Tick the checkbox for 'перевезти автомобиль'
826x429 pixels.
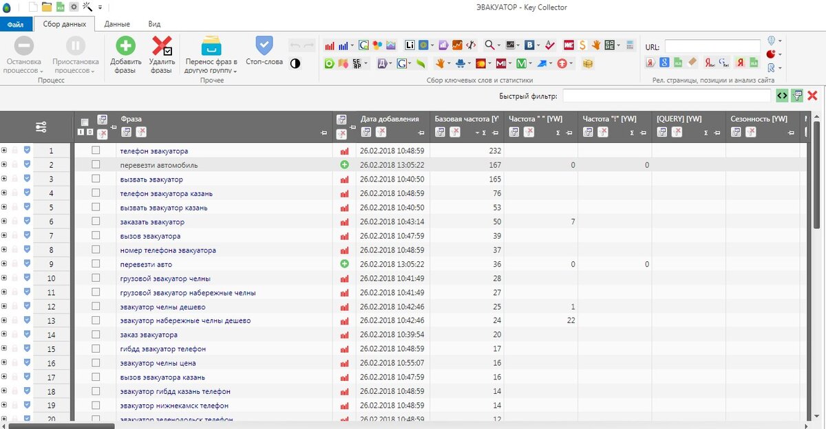pos(96,165)
